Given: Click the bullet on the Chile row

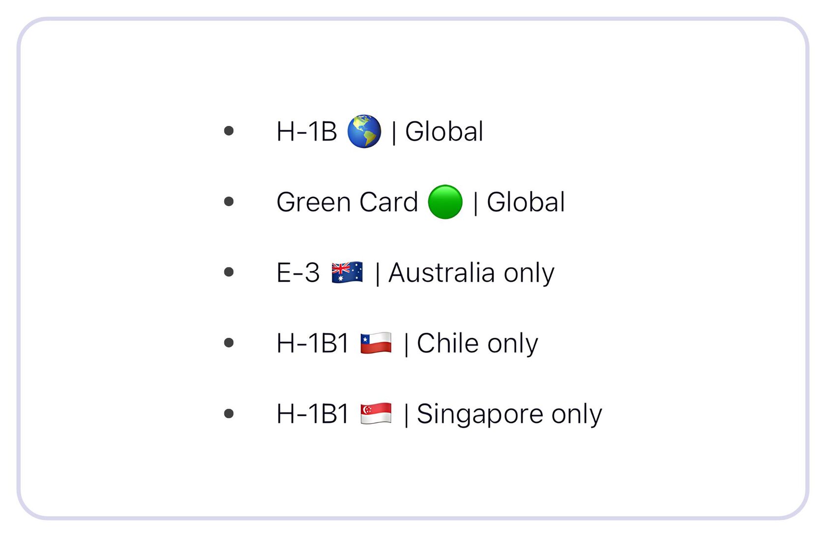Looking at the screenshot, I should coord(229,343).
